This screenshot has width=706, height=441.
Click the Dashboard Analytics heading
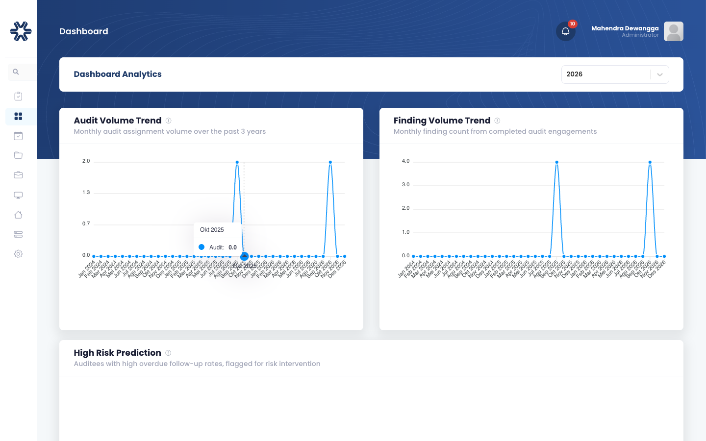[x=118, y=74]
